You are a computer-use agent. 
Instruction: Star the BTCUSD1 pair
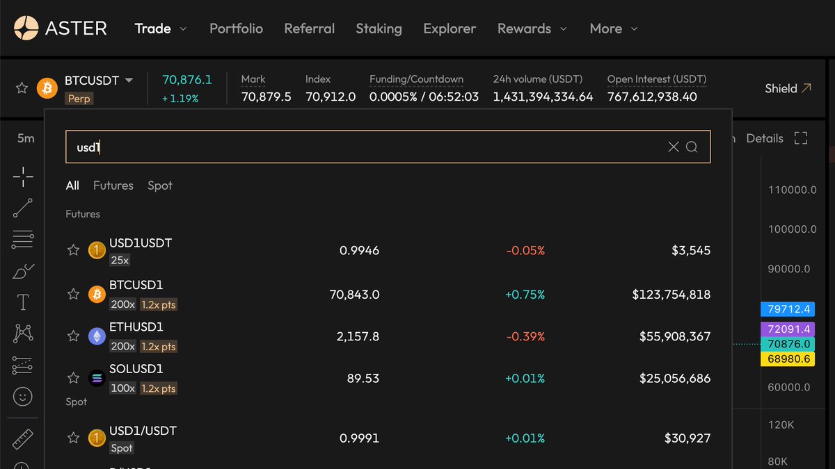(x=73, y=295)
